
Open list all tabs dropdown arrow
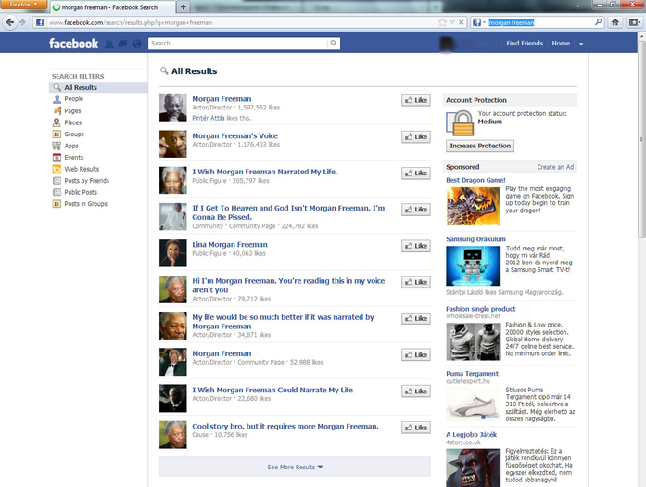(578, 6)
